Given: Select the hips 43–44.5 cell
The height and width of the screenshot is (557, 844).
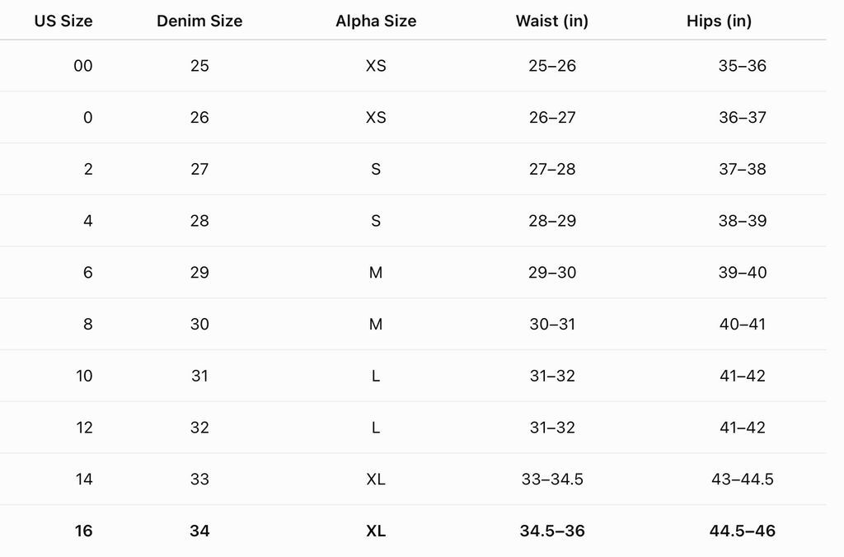Looking at the screenshot, I should [743, 479].
